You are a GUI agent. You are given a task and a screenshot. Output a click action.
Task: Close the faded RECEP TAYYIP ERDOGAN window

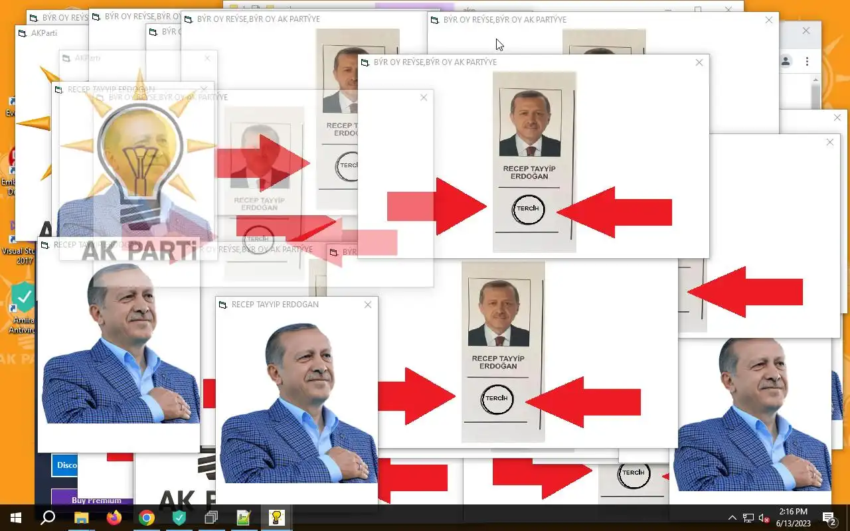click(x=205, y=89)
